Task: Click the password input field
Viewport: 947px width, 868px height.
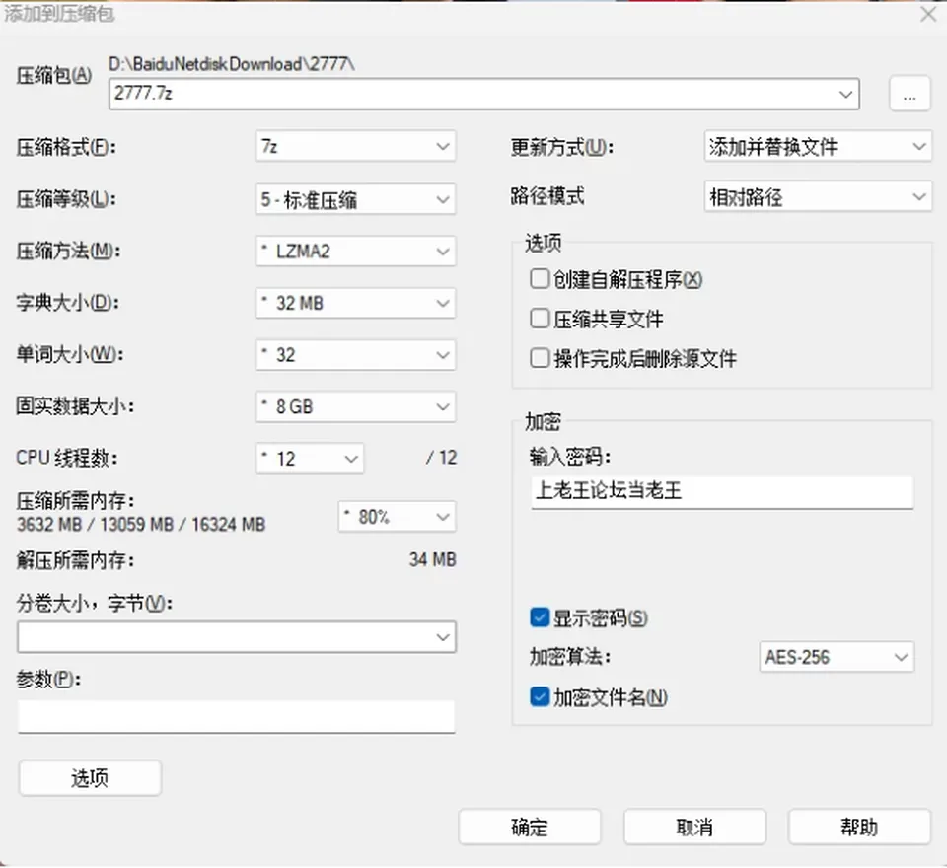Action: point(722,491)
